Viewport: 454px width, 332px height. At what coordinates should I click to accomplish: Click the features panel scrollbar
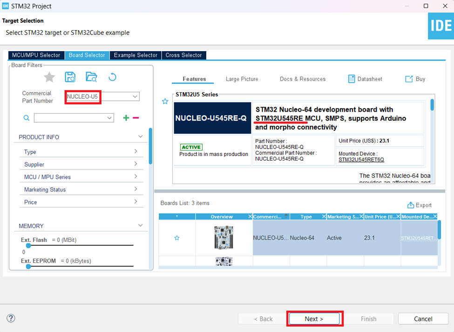[x=432, y=105]
